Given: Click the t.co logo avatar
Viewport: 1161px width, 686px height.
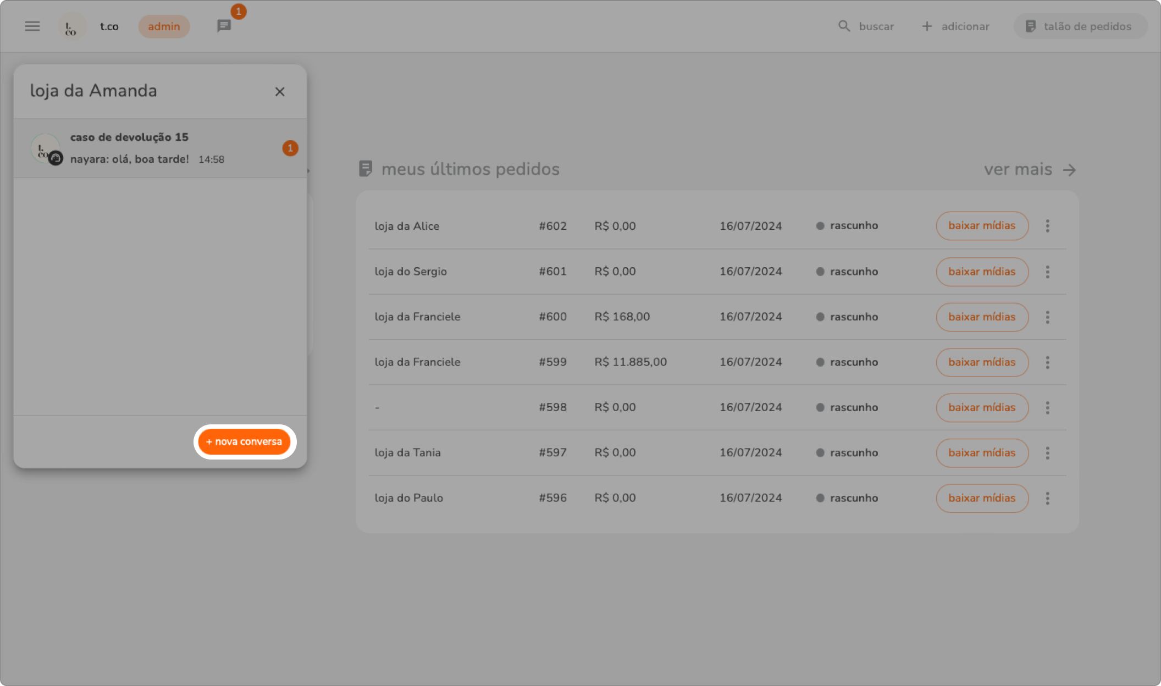Looking at the screenshot, I should [x=71, y=26].
